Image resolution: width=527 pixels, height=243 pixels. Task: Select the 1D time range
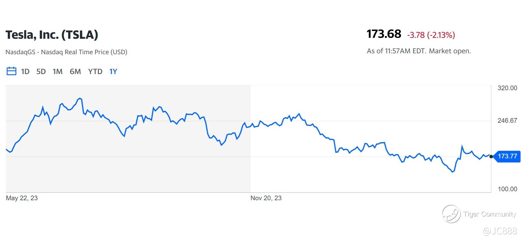pos(25,72)
